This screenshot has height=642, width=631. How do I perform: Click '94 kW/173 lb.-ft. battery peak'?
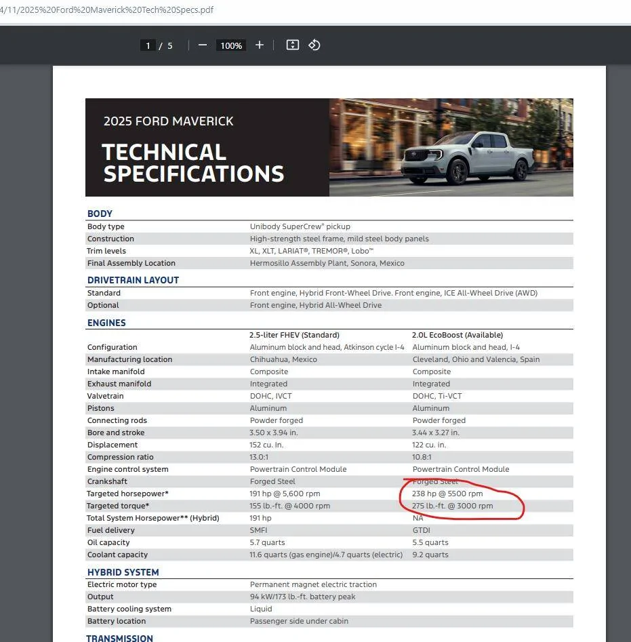coord(302,597)
